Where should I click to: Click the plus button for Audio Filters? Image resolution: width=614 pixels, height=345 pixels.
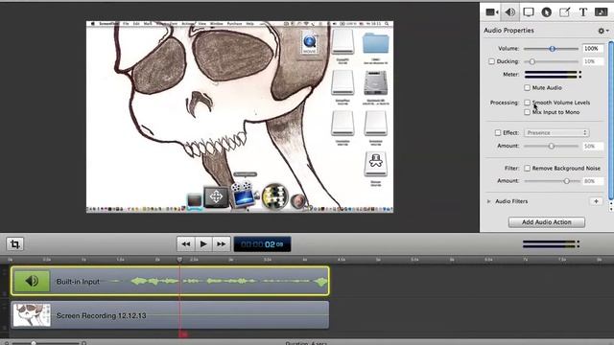tap(596, 201)
